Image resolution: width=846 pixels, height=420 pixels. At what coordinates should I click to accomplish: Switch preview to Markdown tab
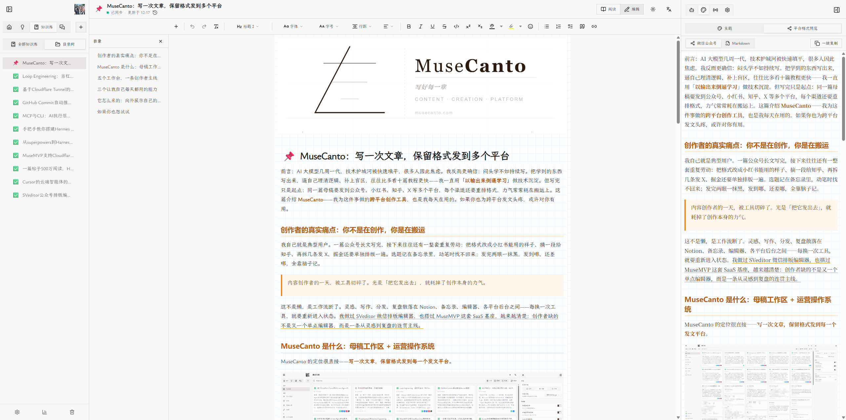pyautogui.click(x=737, y=43)
